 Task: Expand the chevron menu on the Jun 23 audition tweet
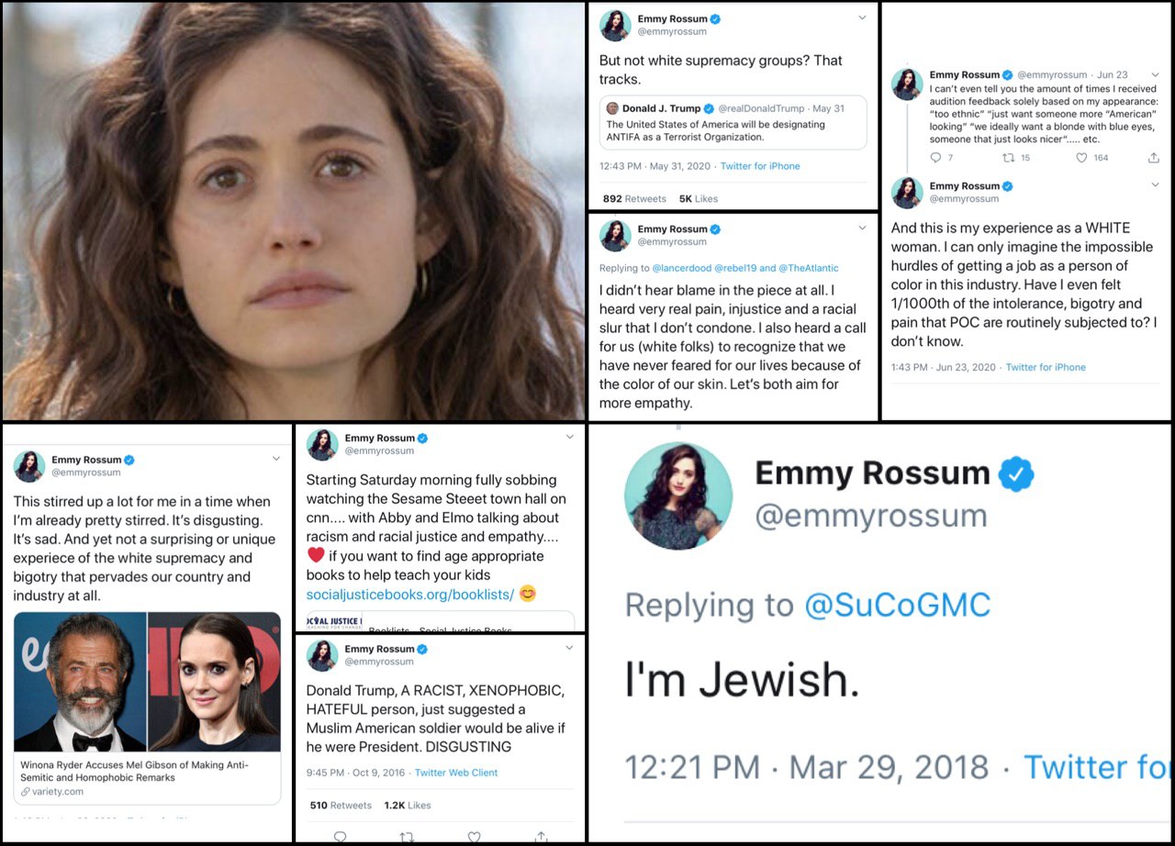click(1154, 74)
